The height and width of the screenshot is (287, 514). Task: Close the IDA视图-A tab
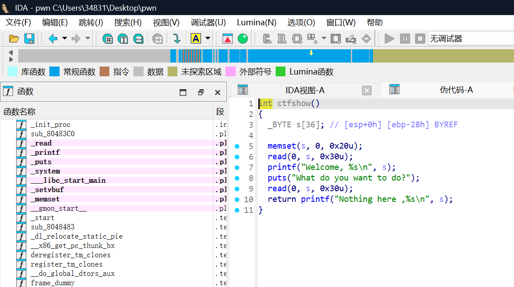[x=367, y=90]
